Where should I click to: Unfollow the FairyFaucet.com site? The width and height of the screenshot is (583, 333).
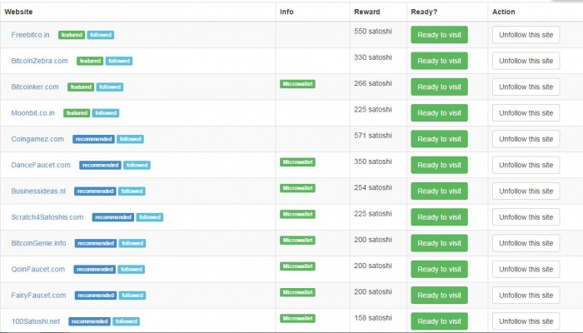click(526, 296)
